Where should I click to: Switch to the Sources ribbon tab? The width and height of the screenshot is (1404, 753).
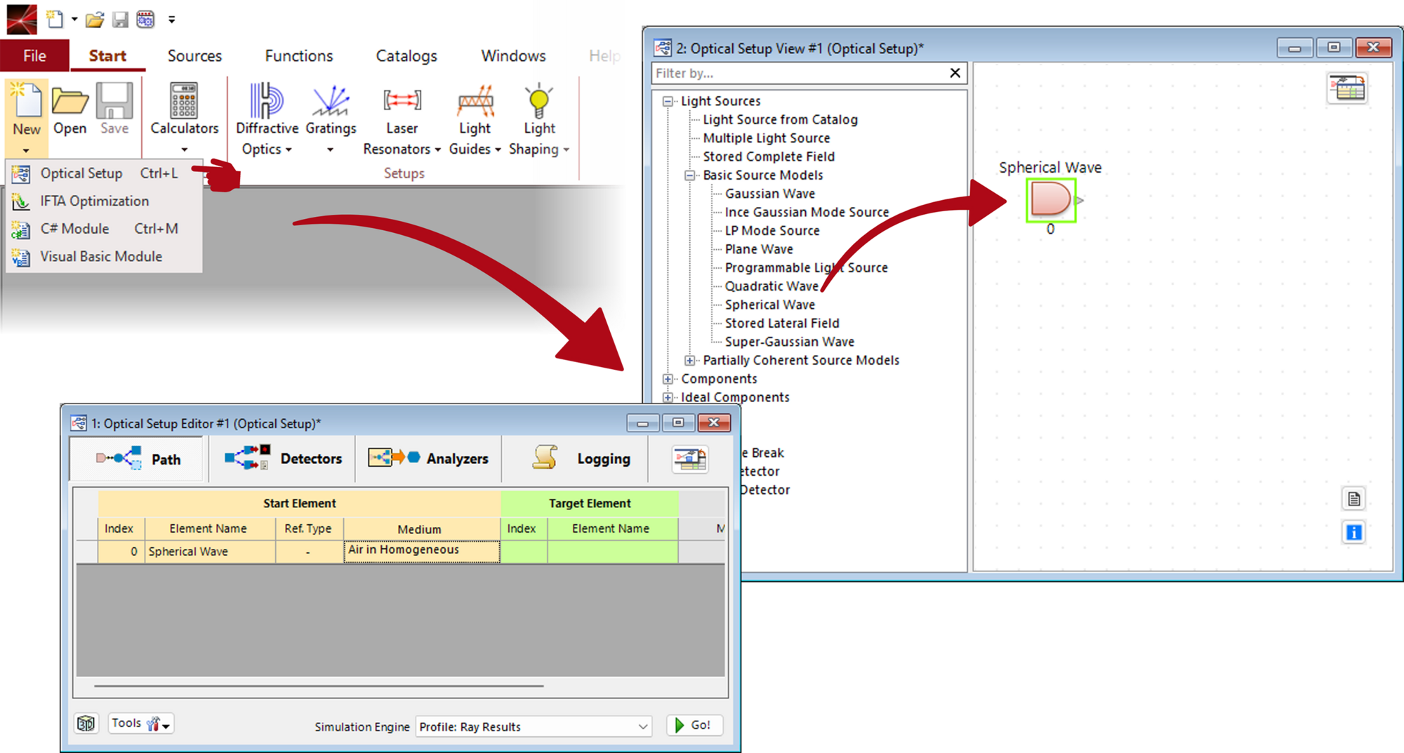point(194,55)
